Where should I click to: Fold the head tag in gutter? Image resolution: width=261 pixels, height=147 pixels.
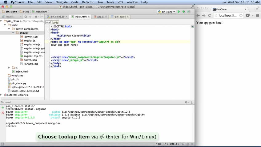tap(50, 32)
